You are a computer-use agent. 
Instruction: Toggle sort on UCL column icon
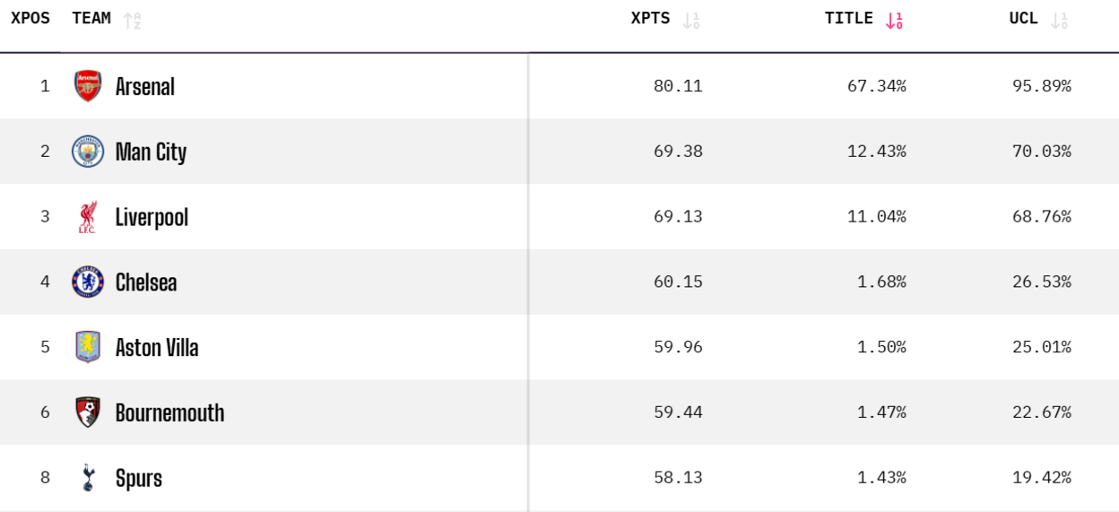pyautogui.click(x=1059, y=20)
